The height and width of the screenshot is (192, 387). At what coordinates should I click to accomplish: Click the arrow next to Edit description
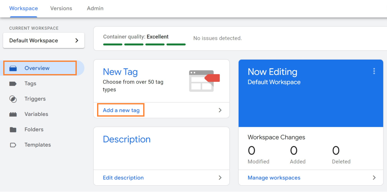(x=220, y=178)
